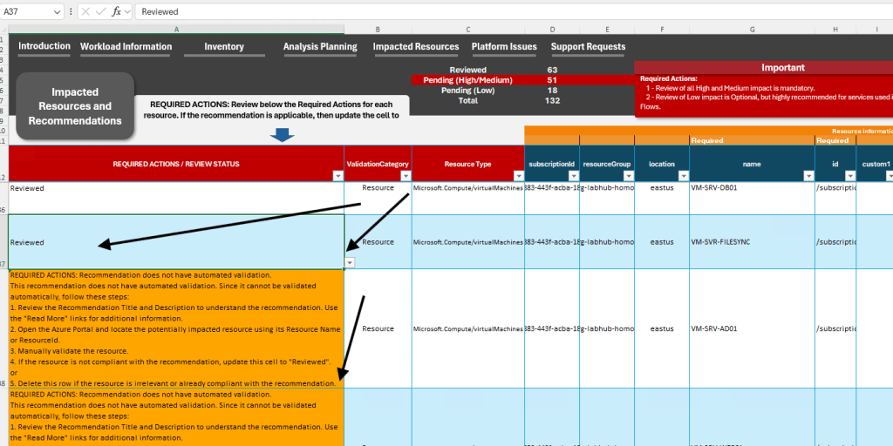Click the three-dot handle beside the Name Box

(x=71, y=12)
